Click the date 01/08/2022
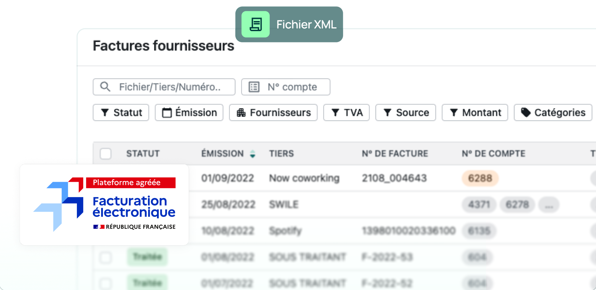This screenshot has height=290, width=596. pos(228,257)
